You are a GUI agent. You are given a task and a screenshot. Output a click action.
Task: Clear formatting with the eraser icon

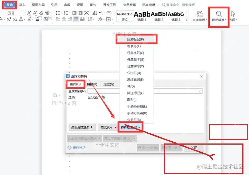click(x=41, y=13)
